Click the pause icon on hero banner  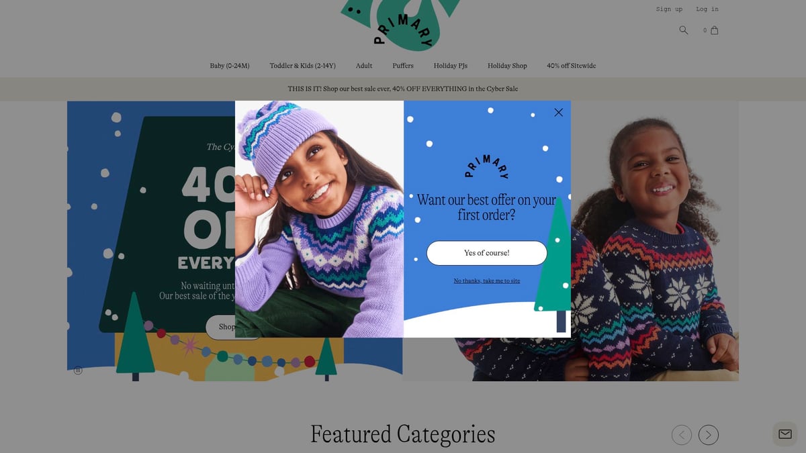pos(78,370)
